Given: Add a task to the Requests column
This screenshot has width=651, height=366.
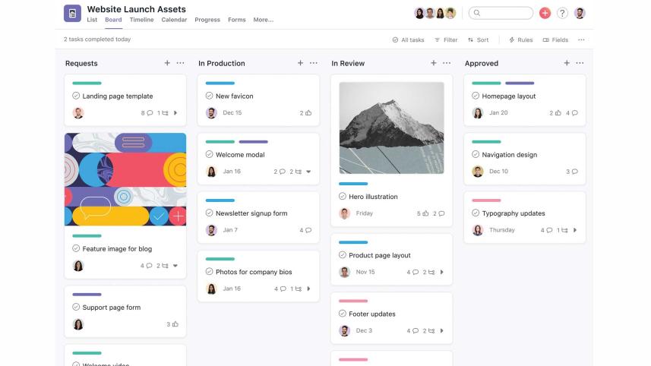Looking at the screenshot, I should tap(167, 63).
